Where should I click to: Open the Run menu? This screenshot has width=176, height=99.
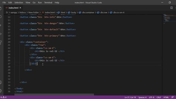pyautogui.click(x=40, y=2)
